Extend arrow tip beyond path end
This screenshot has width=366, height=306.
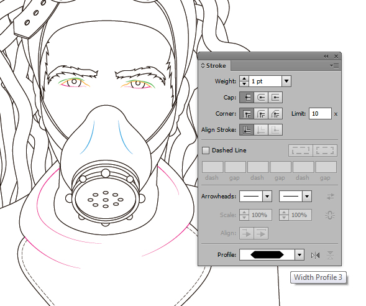point(247,233)
